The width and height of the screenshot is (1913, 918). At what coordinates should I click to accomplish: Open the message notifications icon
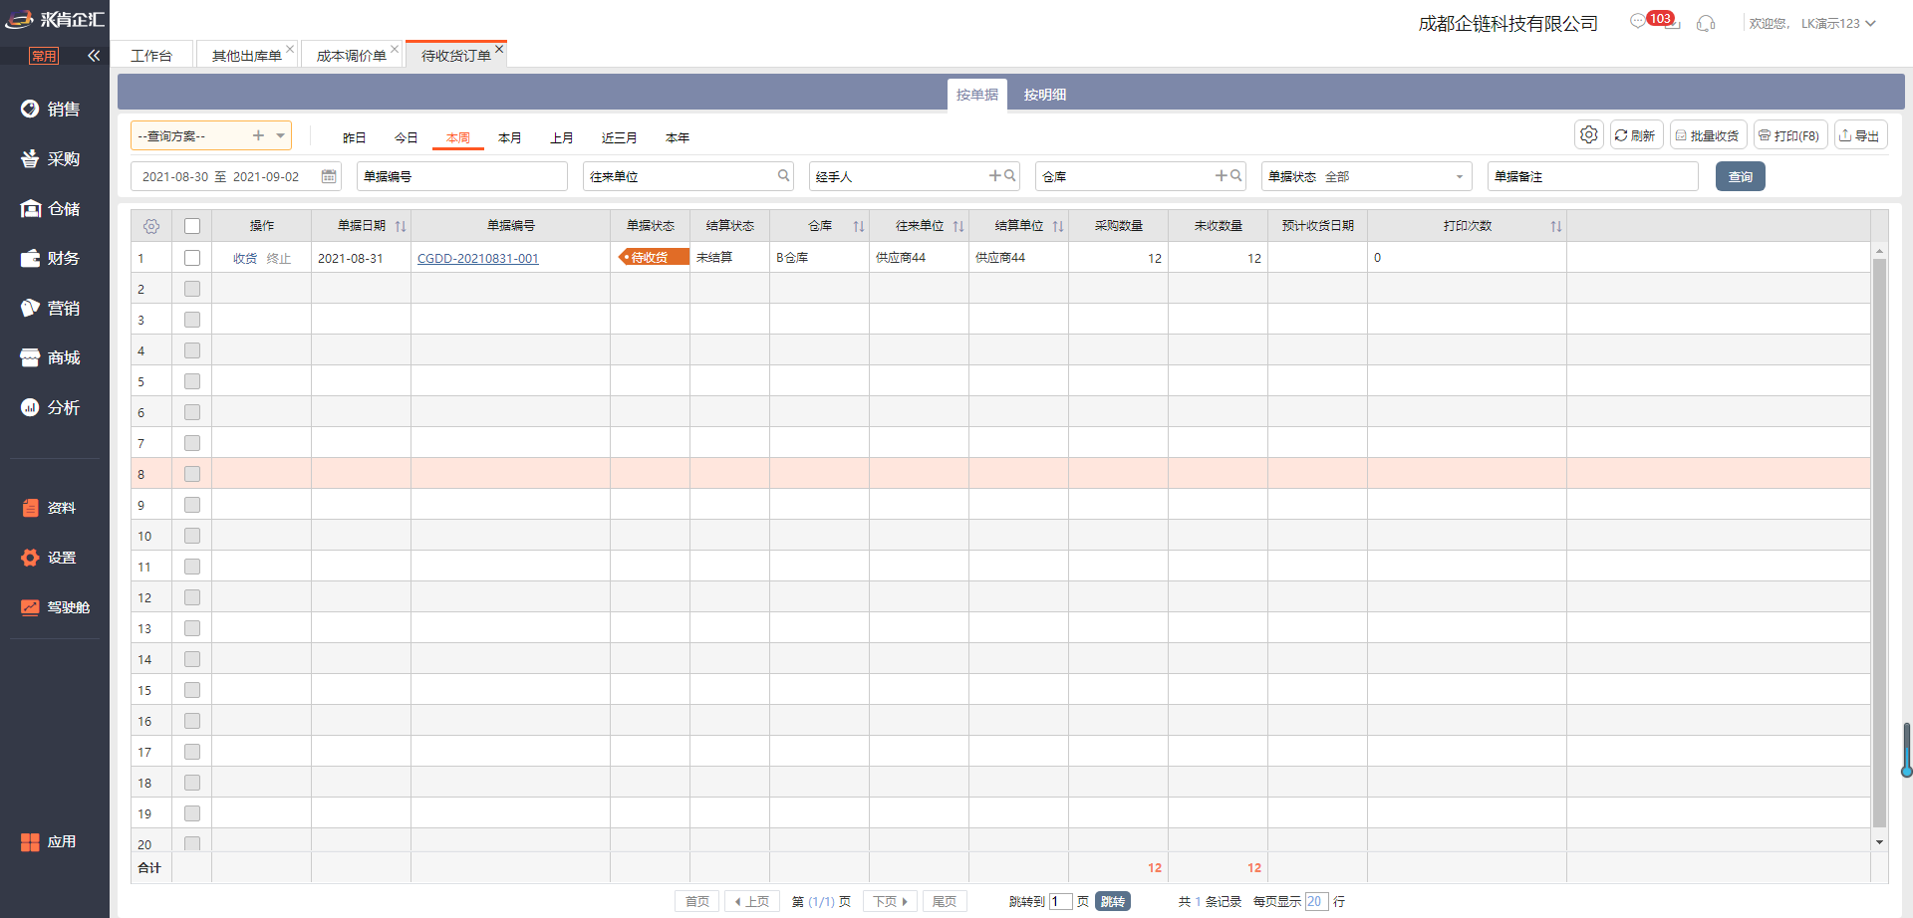pyautogui.click(x=1638, y=22)
